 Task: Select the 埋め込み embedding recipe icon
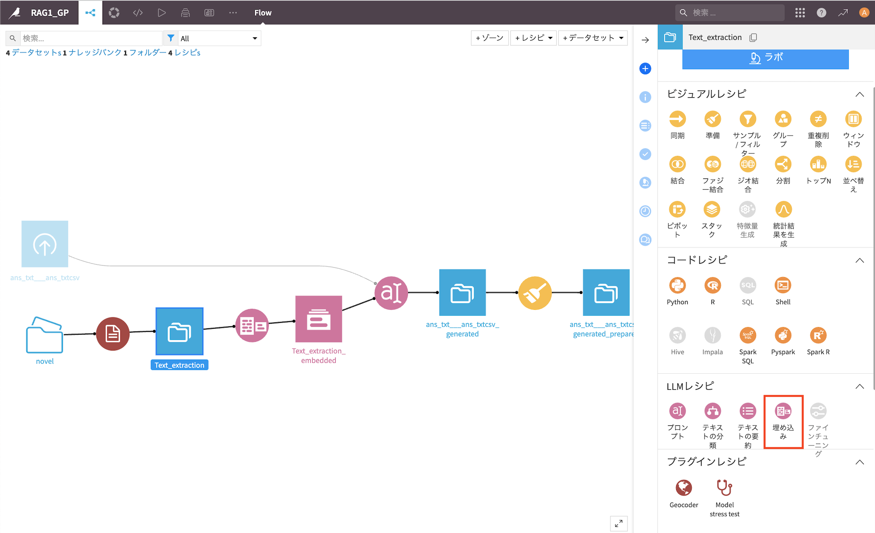(783, 411)
